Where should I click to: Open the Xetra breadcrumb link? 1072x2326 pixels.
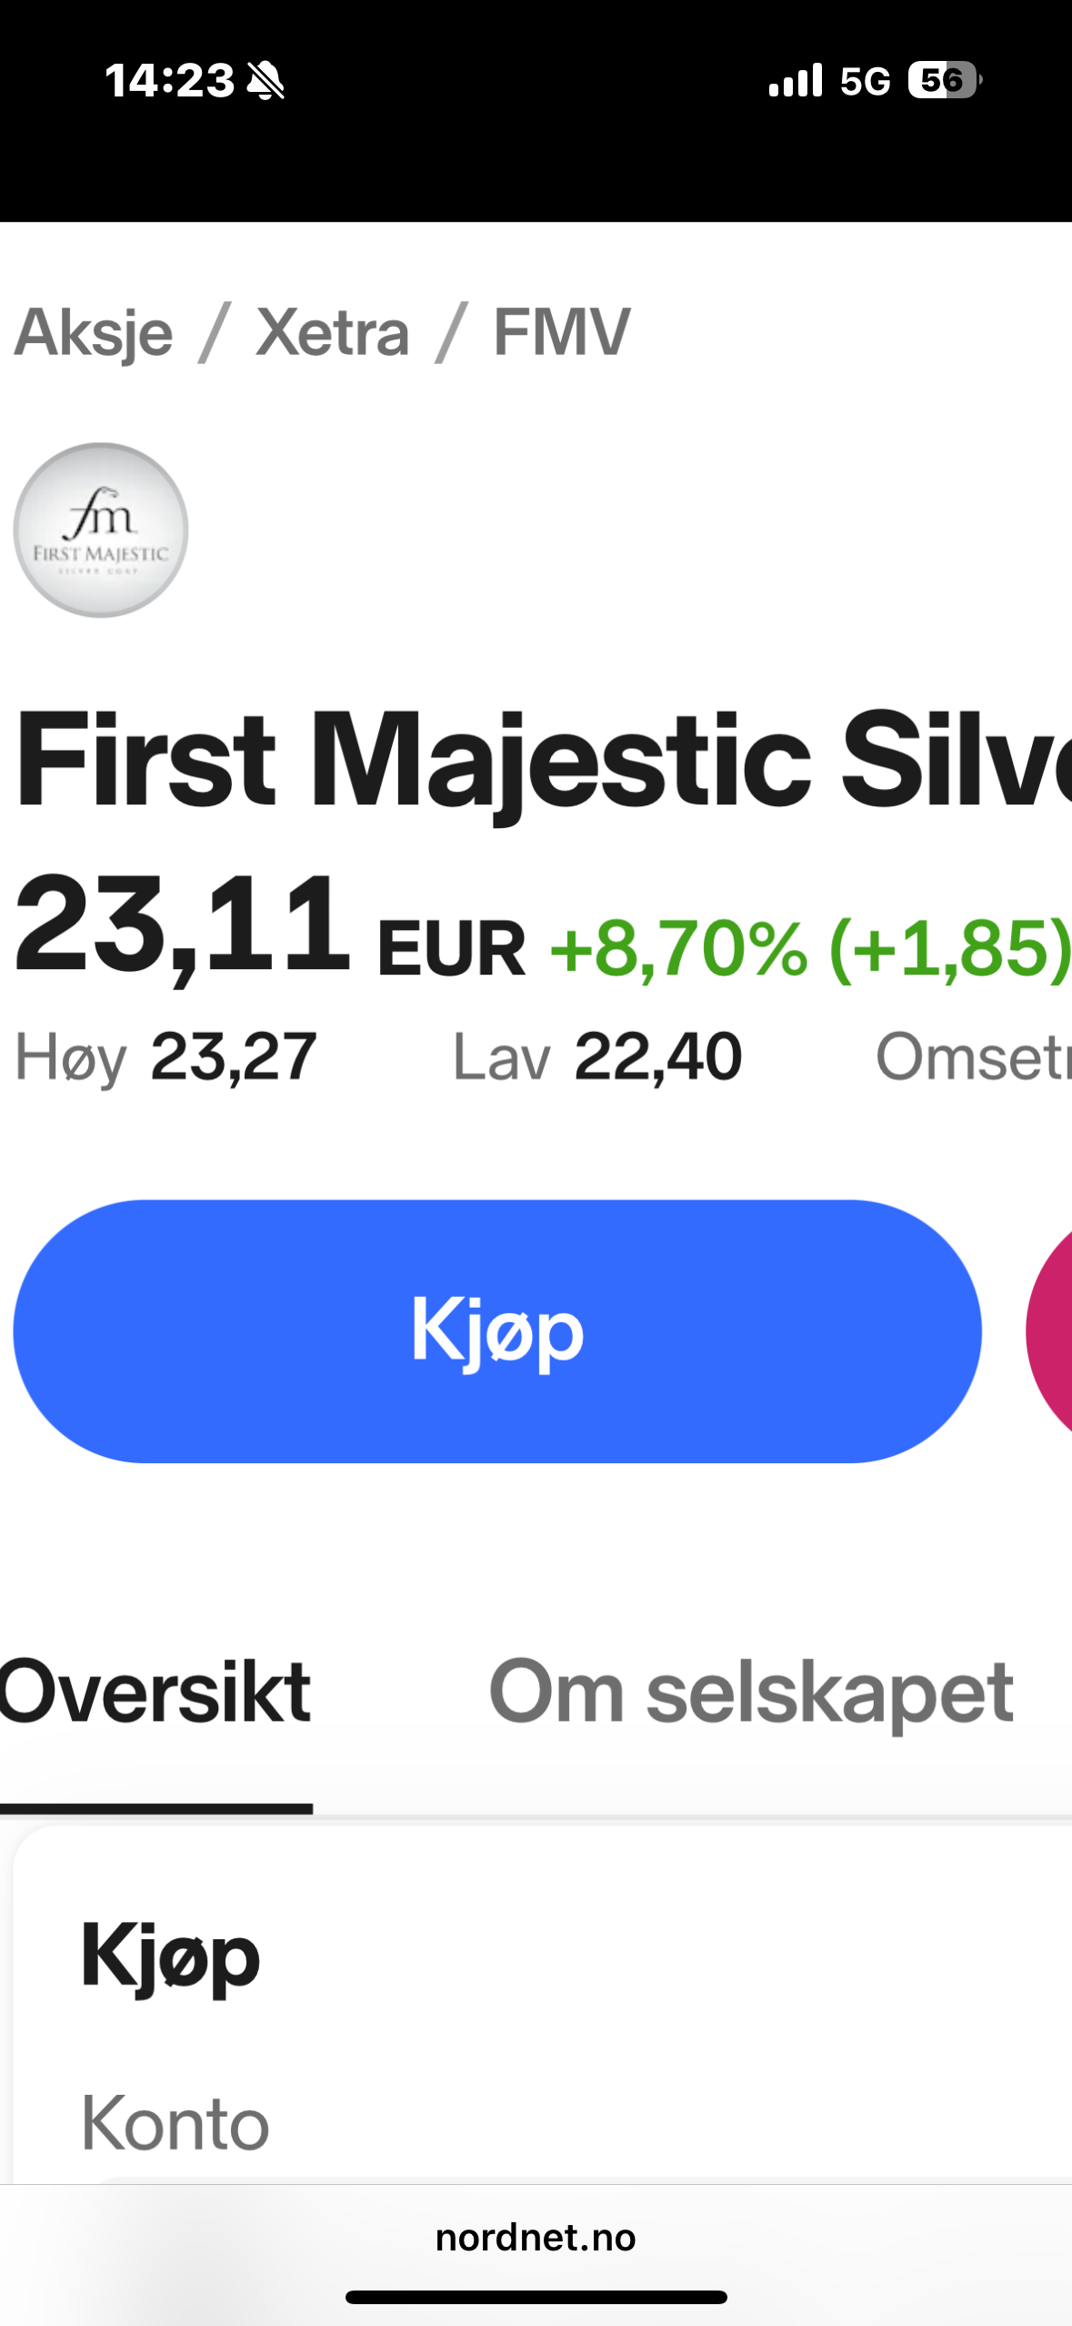click(x=333, y=332)
